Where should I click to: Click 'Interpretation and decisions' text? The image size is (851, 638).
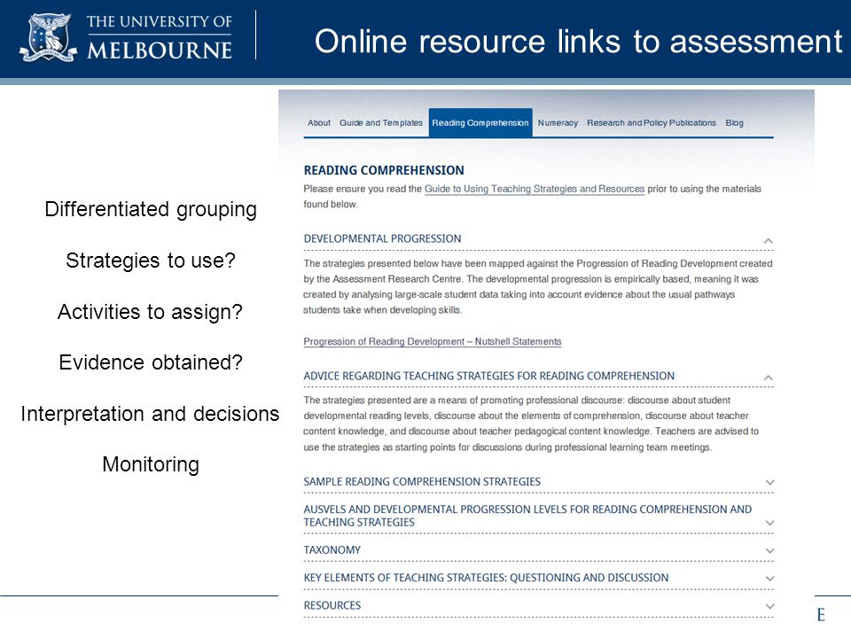coord(150,414)
